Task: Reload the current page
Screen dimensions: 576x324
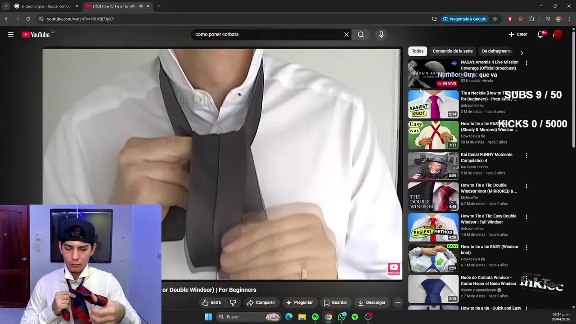Action: pyautogui.click(x=28, y=19)
